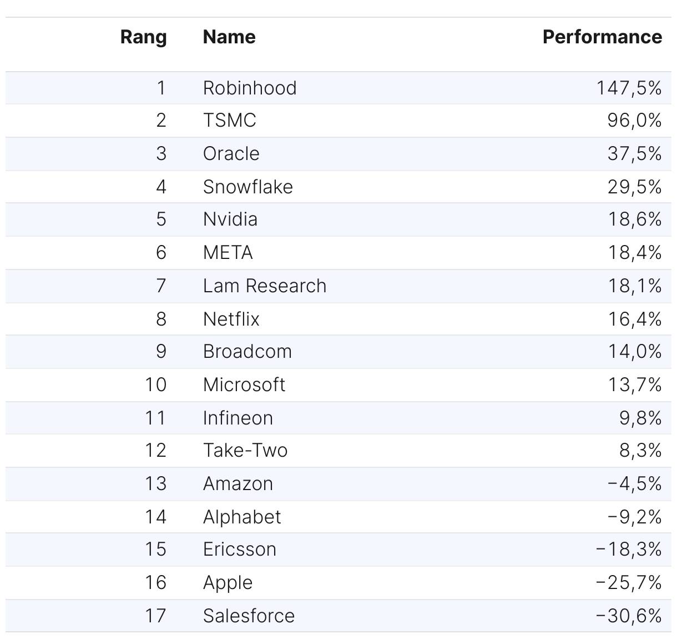Sort by the Performance column header

(602, 37)
